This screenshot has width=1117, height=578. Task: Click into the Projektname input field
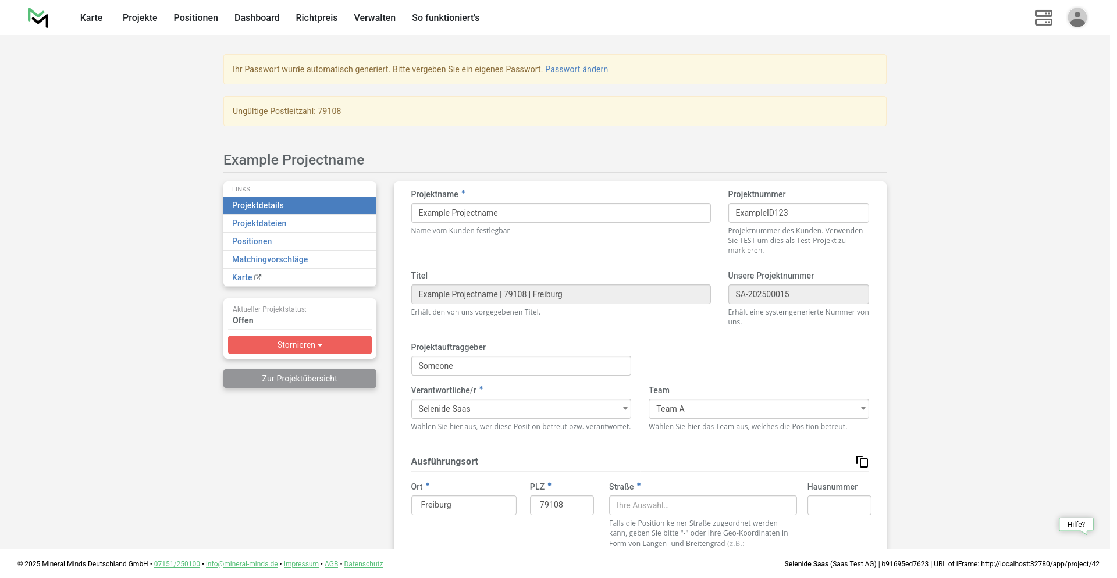coord(560,213)
